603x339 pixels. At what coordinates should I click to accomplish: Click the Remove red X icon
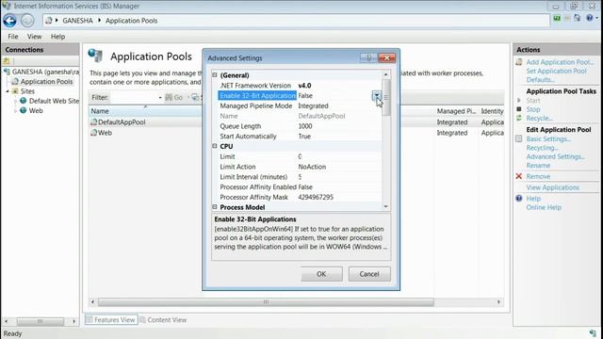(519, 176)
